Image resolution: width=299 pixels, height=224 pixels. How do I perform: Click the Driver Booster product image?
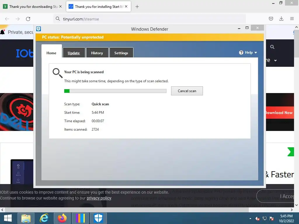(17, 112)
